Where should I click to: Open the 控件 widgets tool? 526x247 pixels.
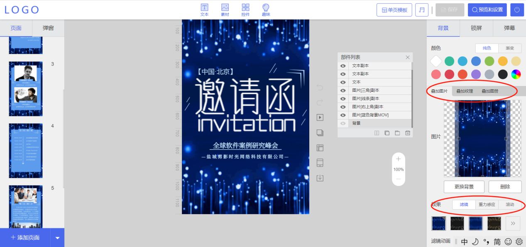(245, 10)
